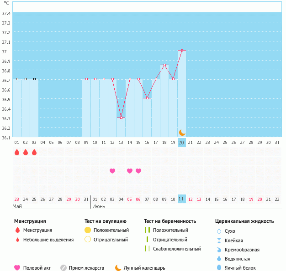This screenshot has width=286, height=271.
Task: Click the egg white cervical fluid icon
Action: (219, 268)
